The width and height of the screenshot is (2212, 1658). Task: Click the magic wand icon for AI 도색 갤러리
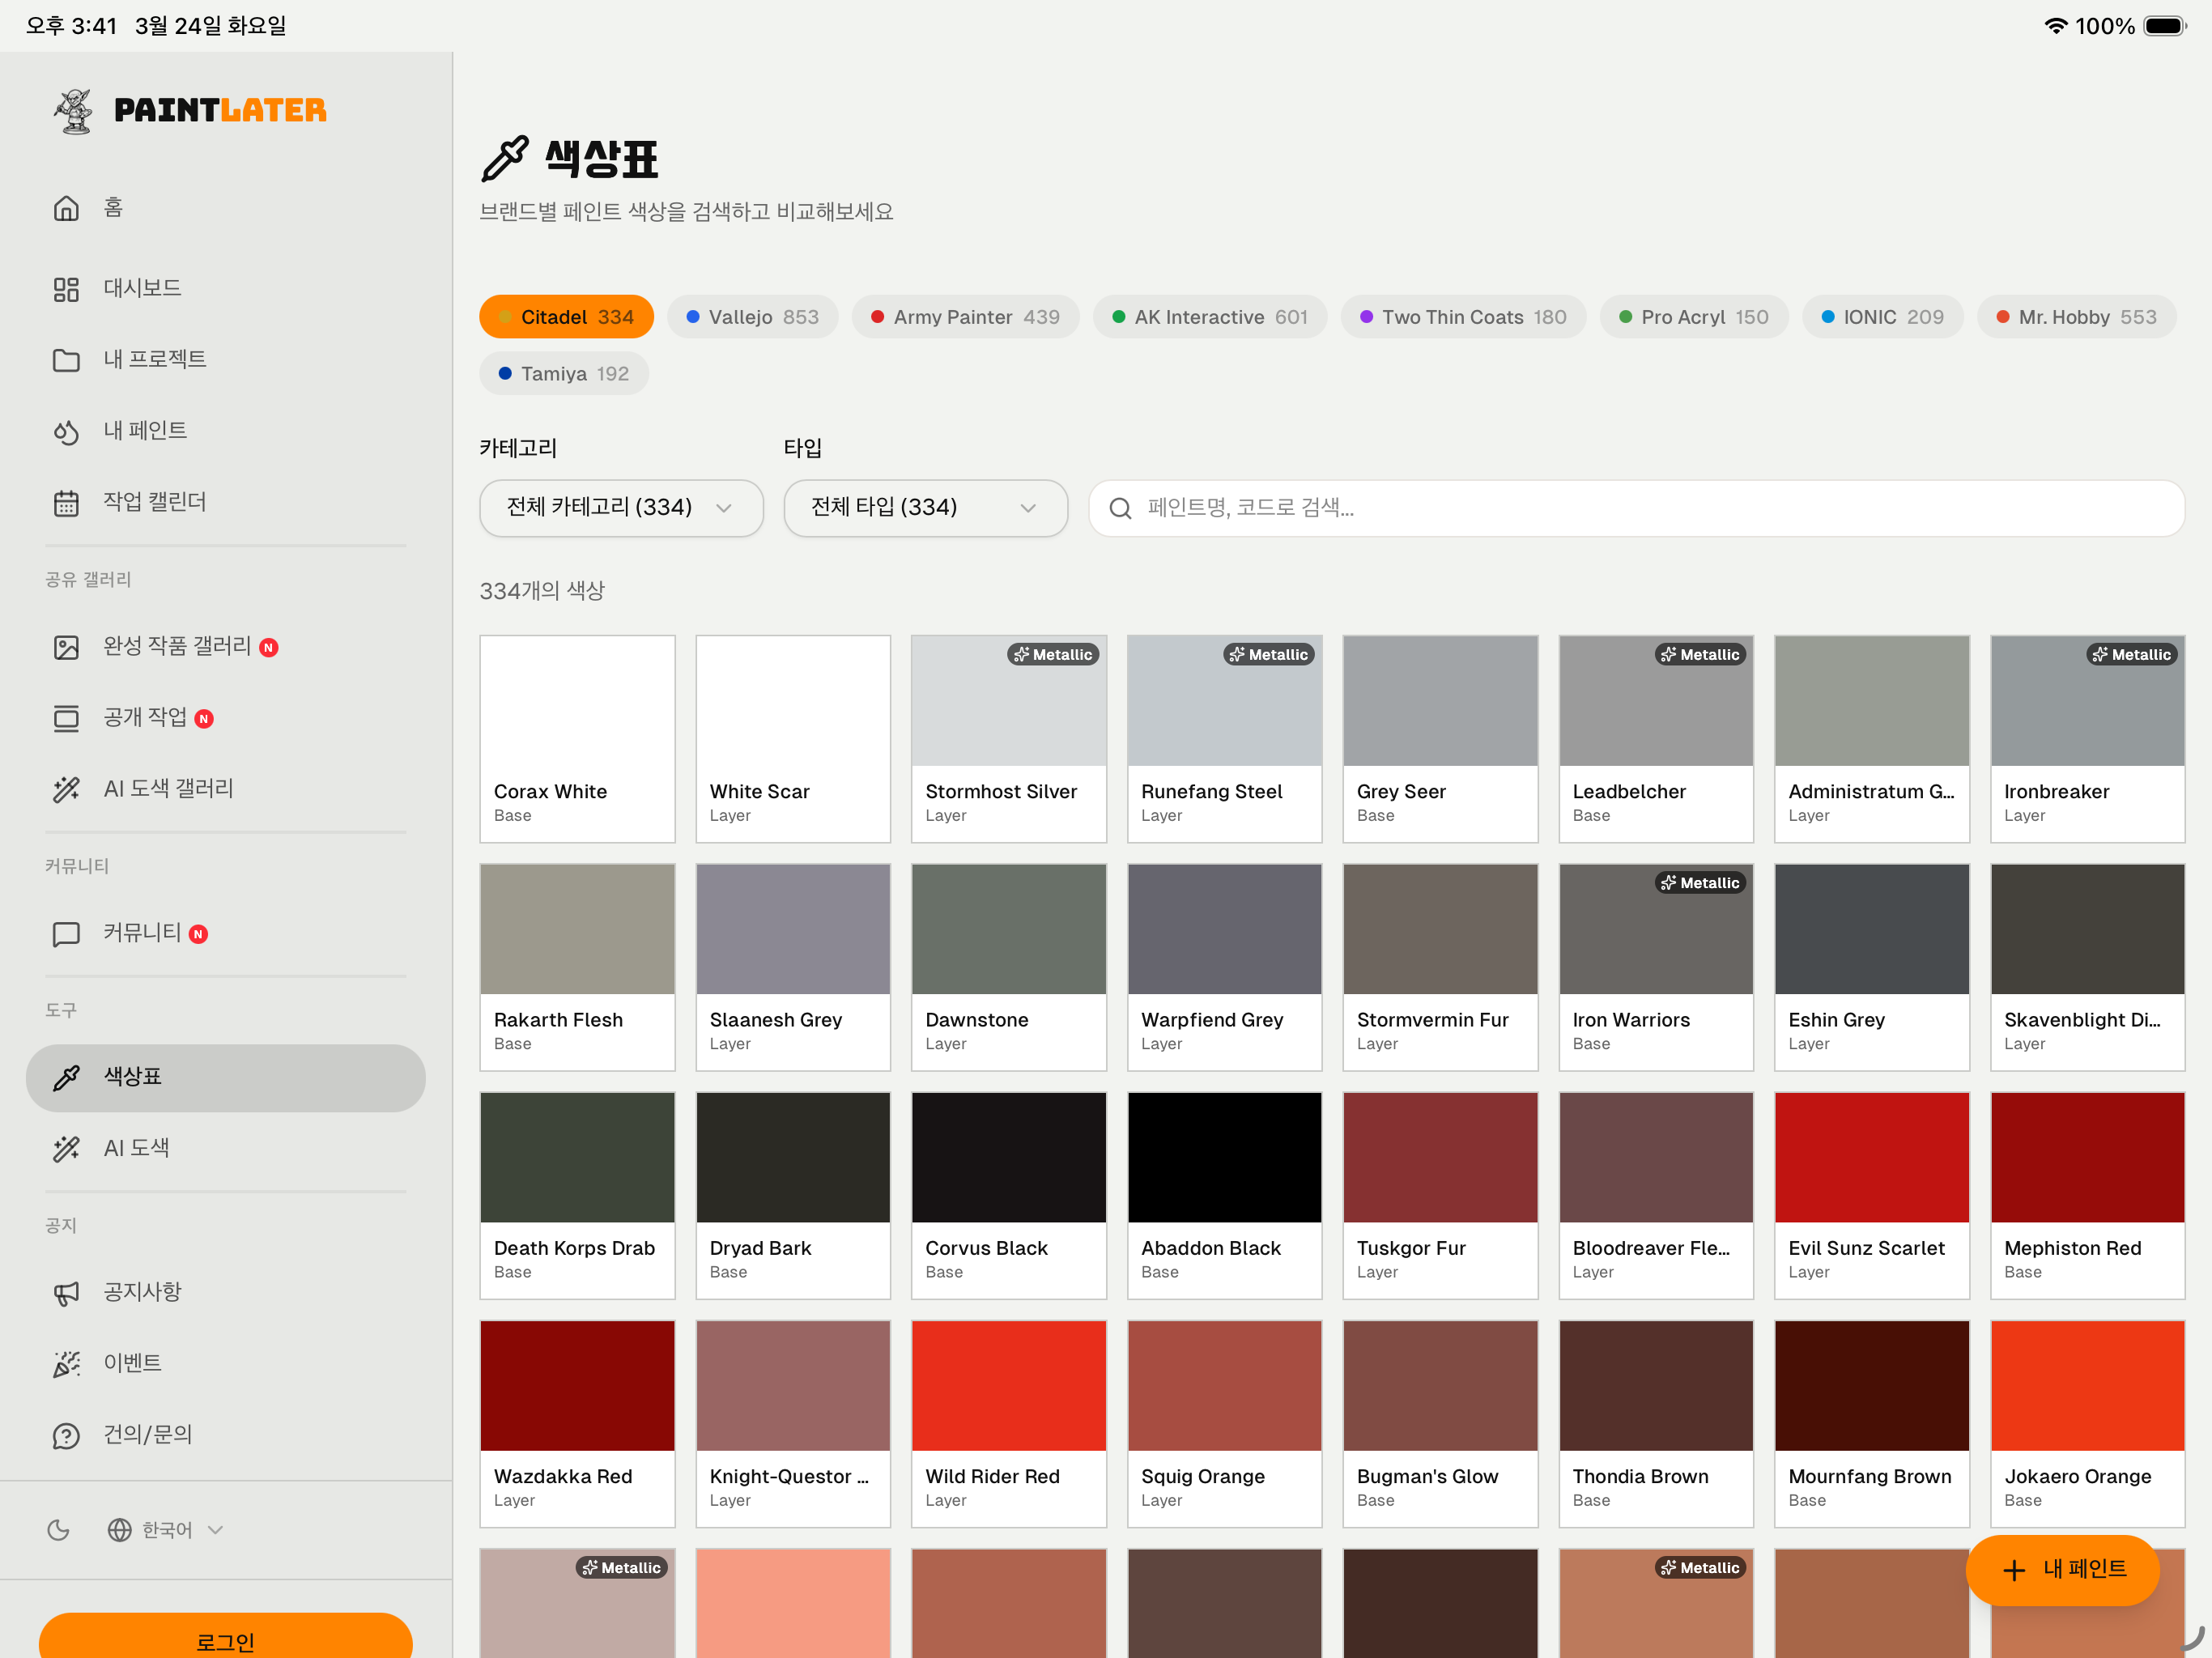pyautogui.click(x=66, y=789)
